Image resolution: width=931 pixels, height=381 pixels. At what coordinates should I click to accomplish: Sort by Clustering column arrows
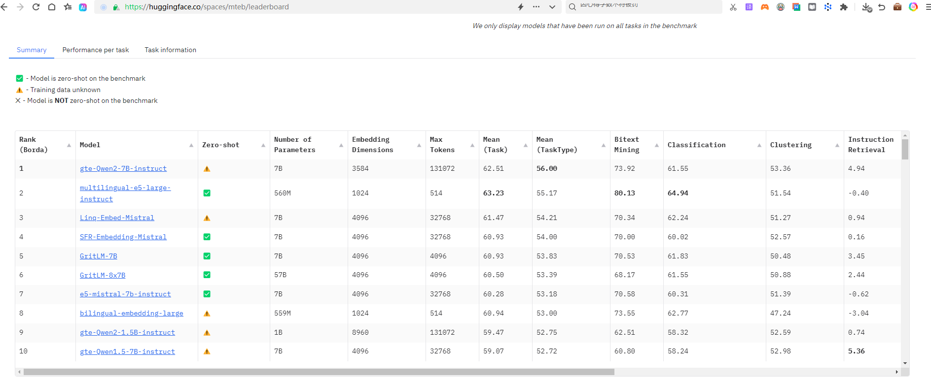tap(837, 145)
